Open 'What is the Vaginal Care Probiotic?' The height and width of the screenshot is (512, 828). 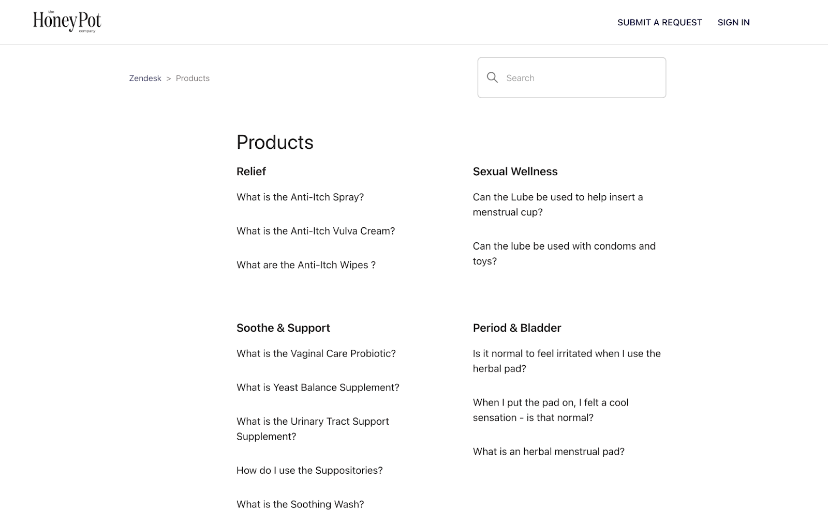pos(316,353)
